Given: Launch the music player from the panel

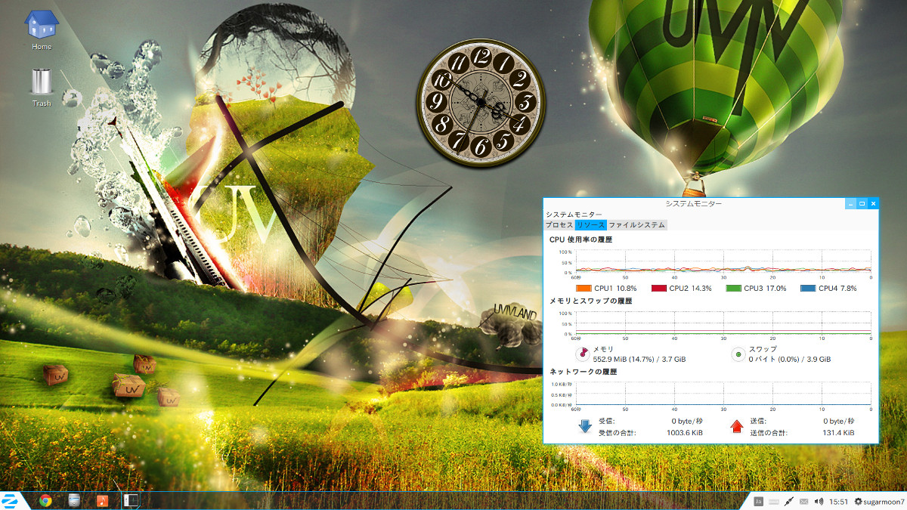Looking at the screenshot, I should tap(102, 500).
